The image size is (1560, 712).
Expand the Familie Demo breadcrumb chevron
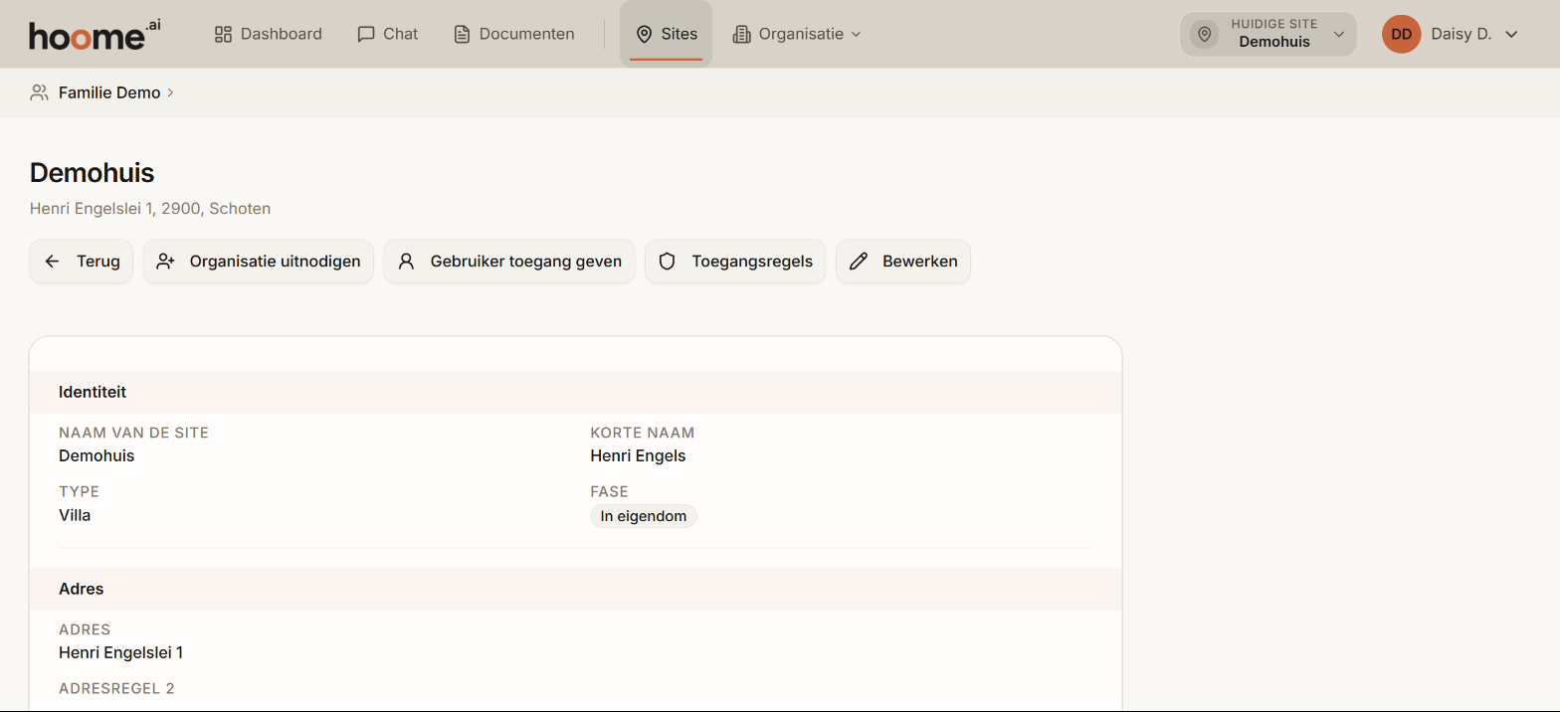coord(171,92)
